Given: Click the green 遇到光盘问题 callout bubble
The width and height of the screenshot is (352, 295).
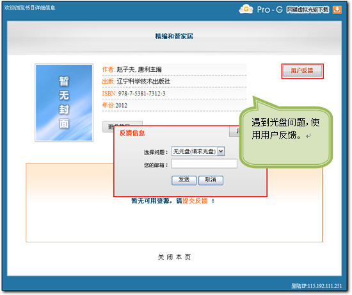Looking at the screenshot, I should (x=285, y=135).
